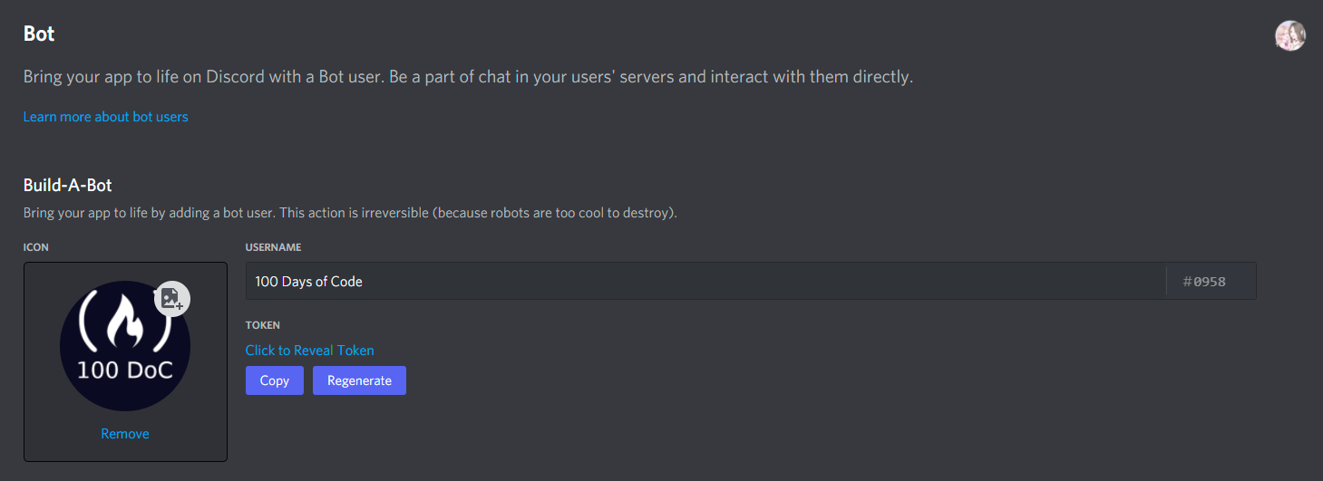Click the USERNAME field label
The width and height of the screenshot is (1323, 481).
[x=273, y=247]
